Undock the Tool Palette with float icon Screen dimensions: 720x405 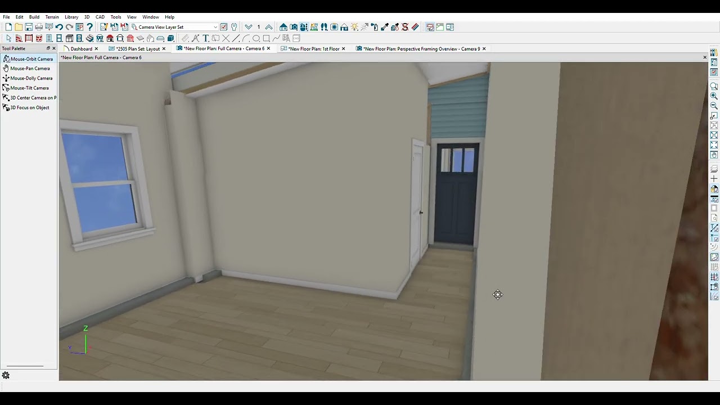pyautogui.click(x=48, y=48)
